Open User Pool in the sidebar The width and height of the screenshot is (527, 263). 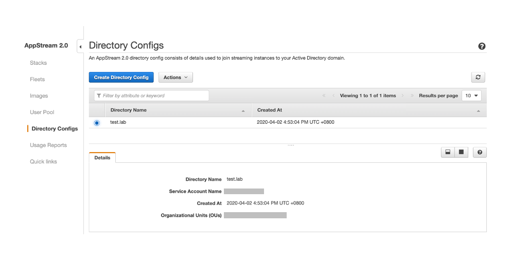tap(42, 112)
